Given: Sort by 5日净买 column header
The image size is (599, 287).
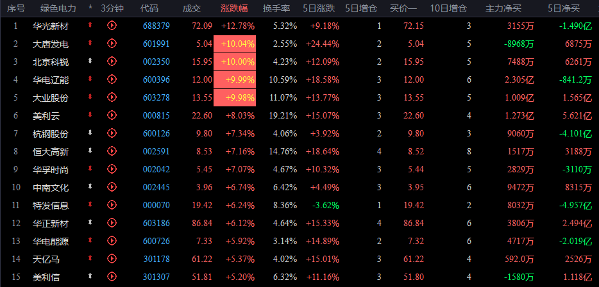Looking at the screenshot, I should pyautogui.click(x=564, y=8).
